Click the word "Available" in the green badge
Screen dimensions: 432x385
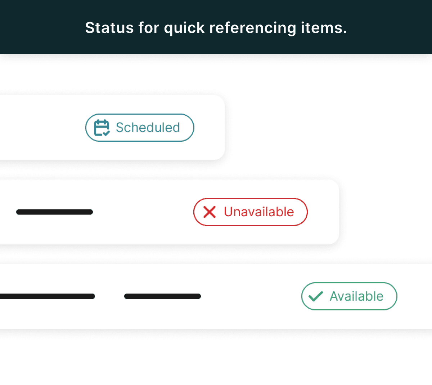(356, 296)
